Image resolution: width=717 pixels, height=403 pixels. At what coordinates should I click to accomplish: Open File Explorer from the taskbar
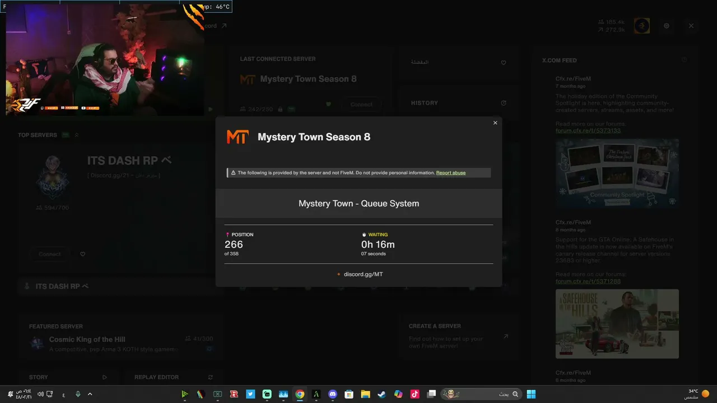[365, 394]
